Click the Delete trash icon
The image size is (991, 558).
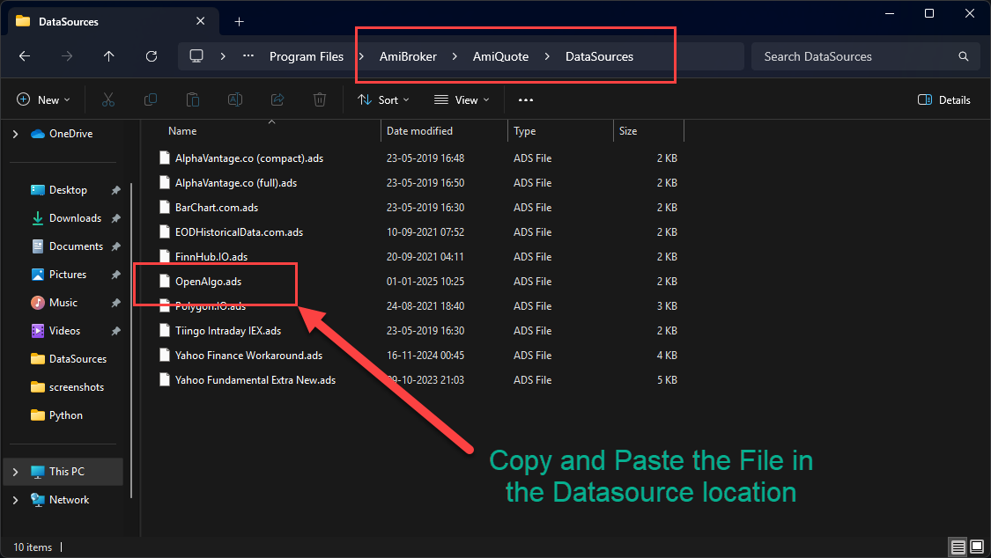[320, 99]
